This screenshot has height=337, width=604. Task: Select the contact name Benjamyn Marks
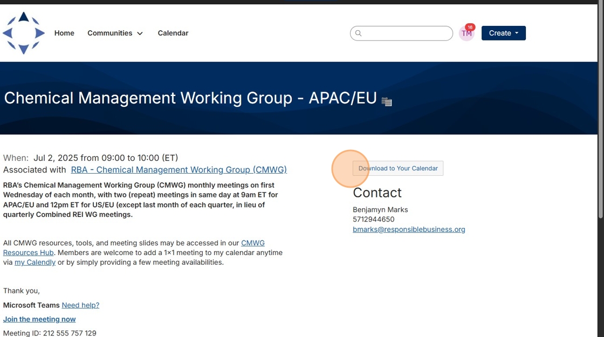380,210
